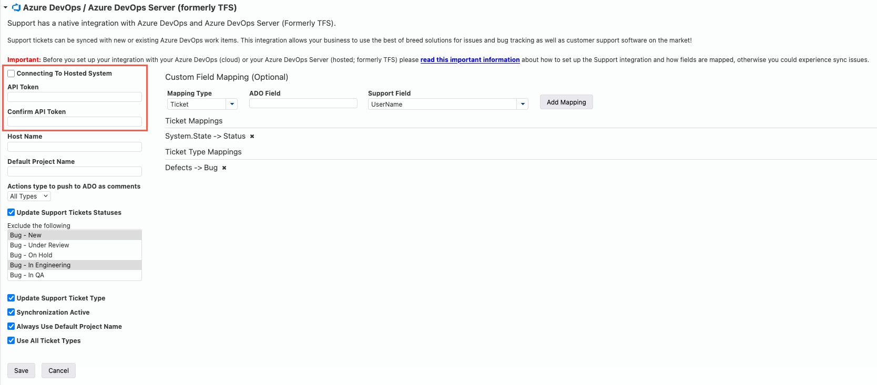Save the integration settings
Screen dimensions: 877x385
[21, 371]
